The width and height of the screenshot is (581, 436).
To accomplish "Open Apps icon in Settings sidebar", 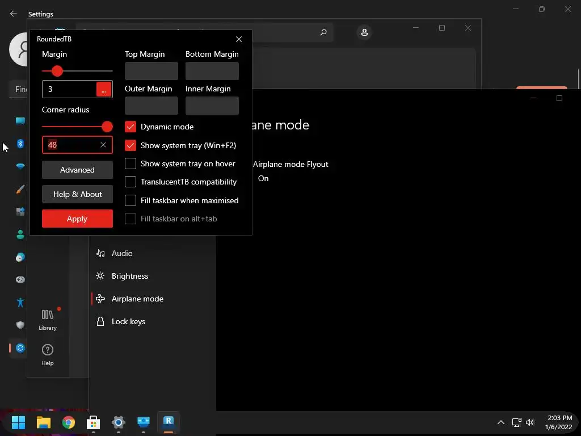I will tap(20, 212).
